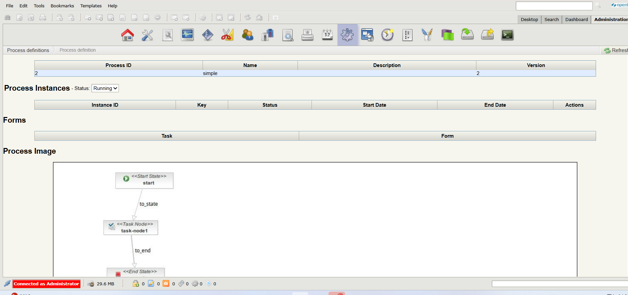Click the top-right search input field

(x=554, y=6)
